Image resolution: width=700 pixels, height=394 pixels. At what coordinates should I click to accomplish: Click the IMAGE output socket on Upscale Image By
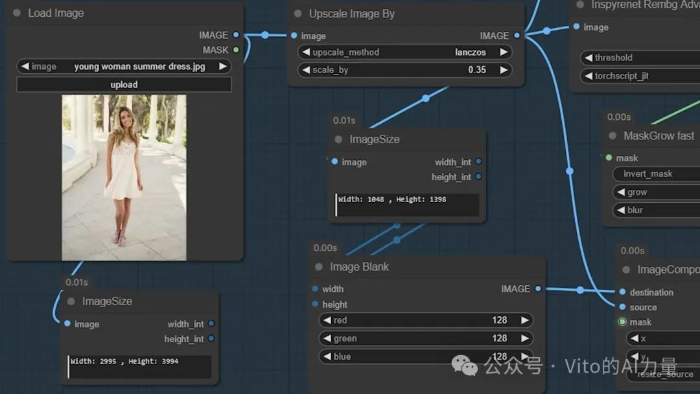pos(517,35)
